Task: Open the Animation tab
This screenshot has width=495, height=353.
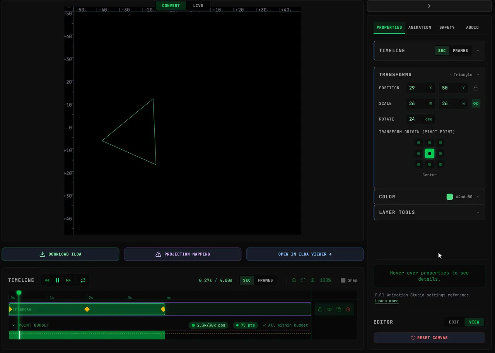Action: point(420,27)
